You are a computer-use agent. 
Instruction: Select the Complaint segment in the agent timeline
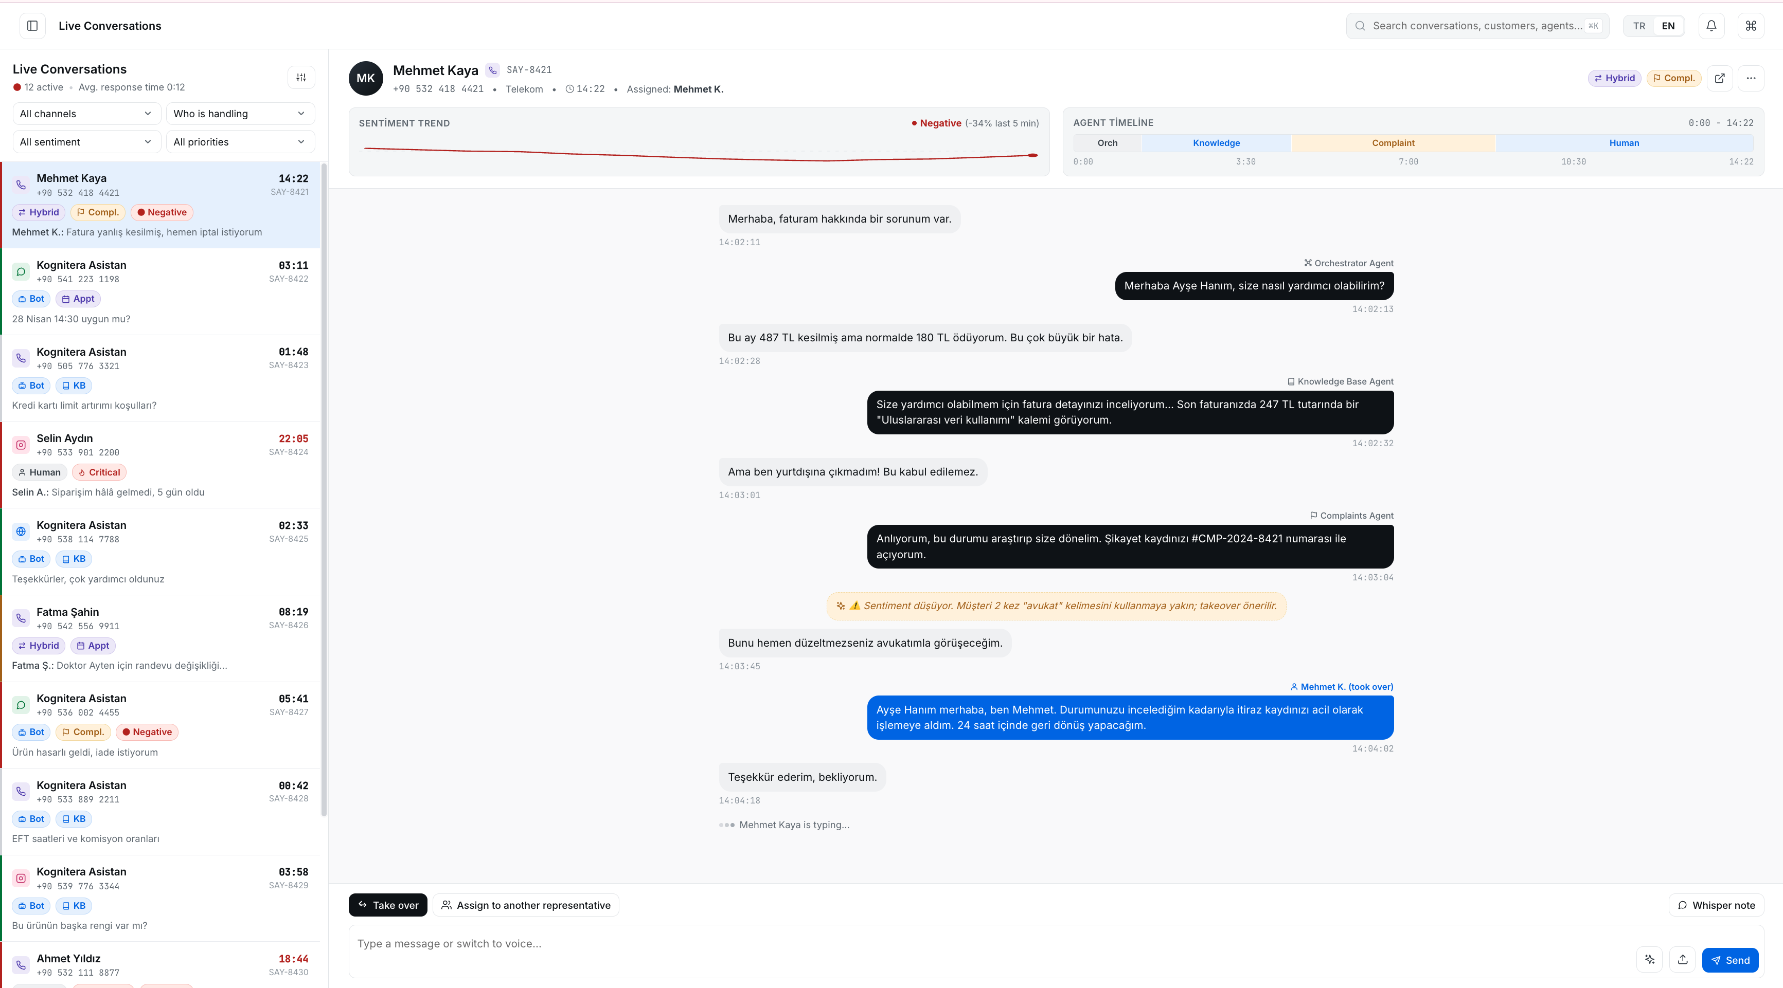pyautogui.click(x=1393, y=142)
